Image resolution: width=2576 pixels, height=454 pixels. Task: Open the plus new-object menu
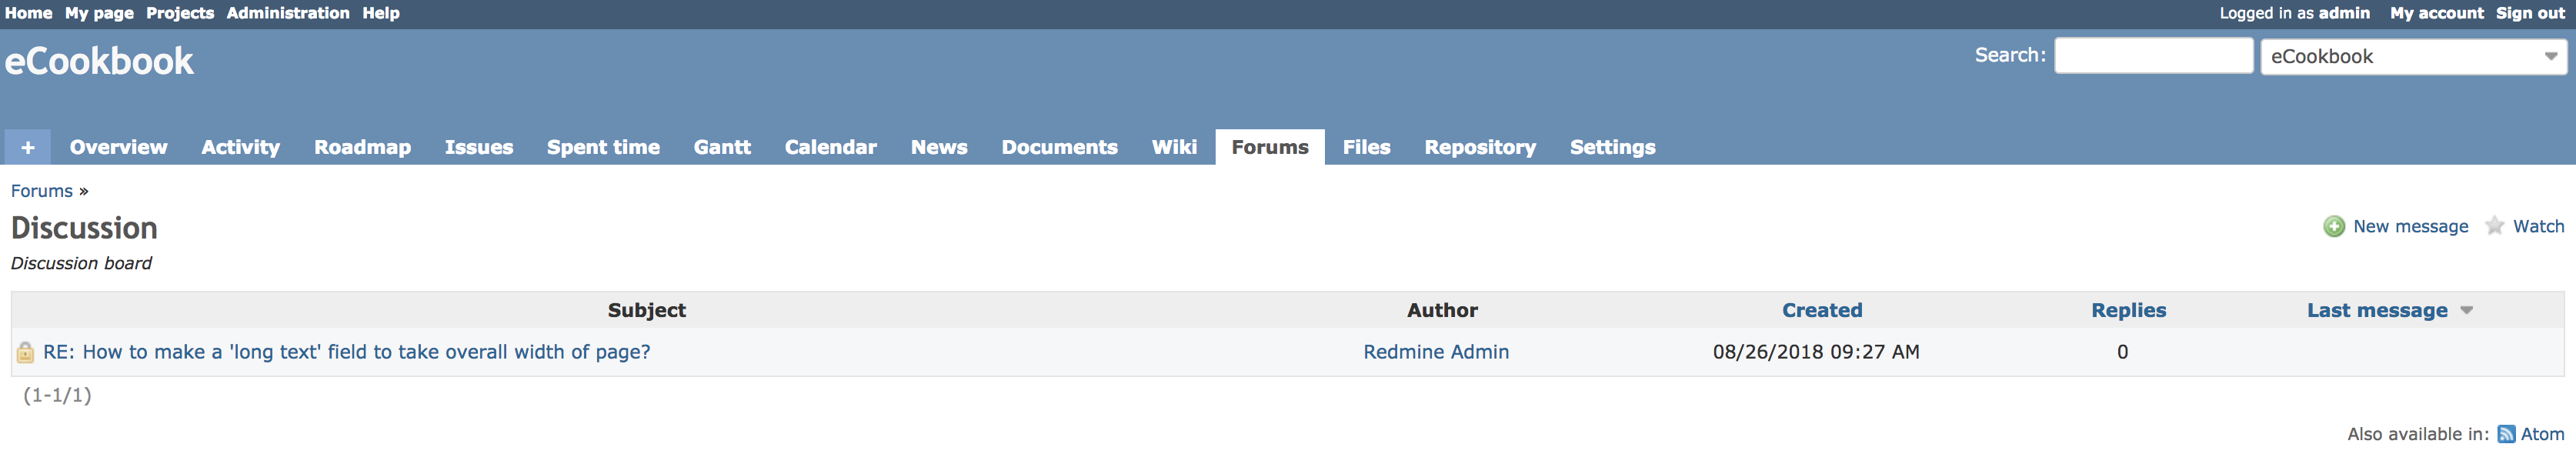[28, 147]
